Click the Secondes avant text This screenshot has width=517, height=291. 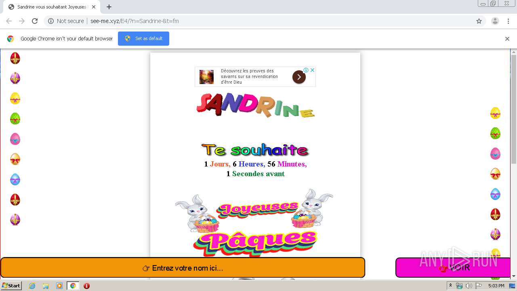[x=258, y=174]
